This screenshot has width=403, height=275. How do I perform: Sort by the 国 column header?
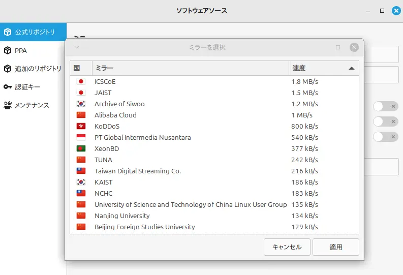point(81,68)
